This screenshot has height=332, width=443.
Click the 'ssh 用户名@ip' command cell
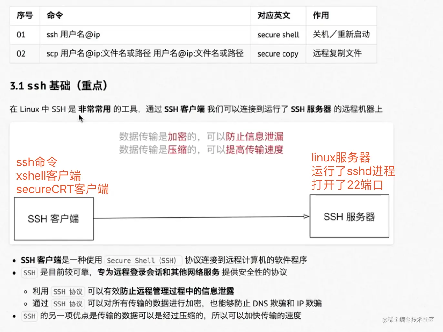pyautogui.click(x=145, y=35)
